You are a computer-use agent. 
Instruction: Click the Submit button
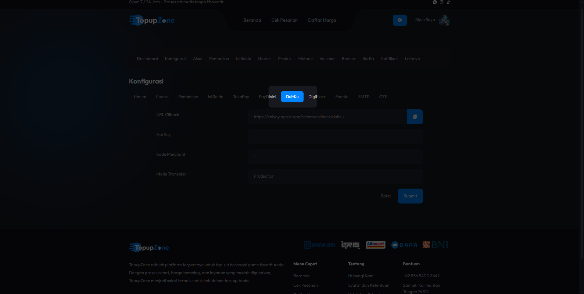(410, 196)
